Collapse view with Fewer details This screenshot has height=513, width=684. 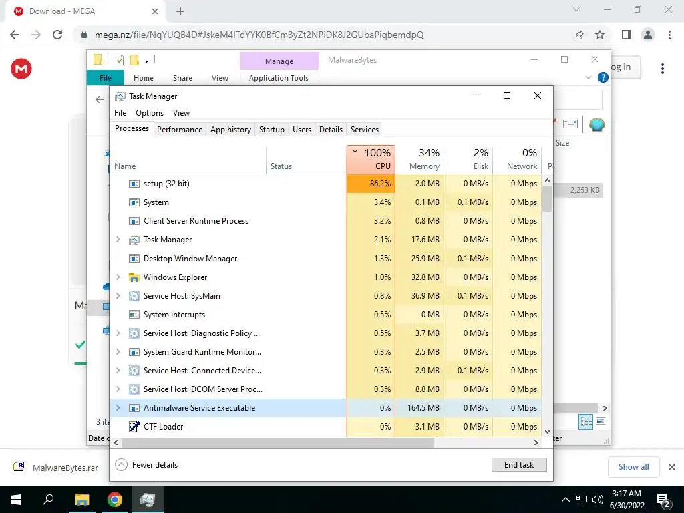(x=146, y=465)
